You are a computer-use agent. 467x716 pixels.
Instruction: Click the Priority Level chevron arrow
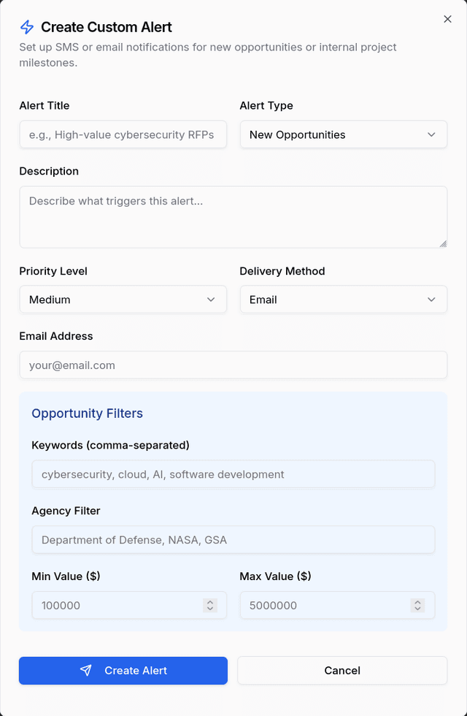click(211, 300)
